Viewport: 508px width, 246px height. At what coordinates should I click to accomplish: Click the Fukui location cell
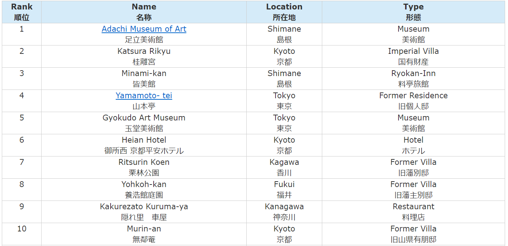[284, 190]
